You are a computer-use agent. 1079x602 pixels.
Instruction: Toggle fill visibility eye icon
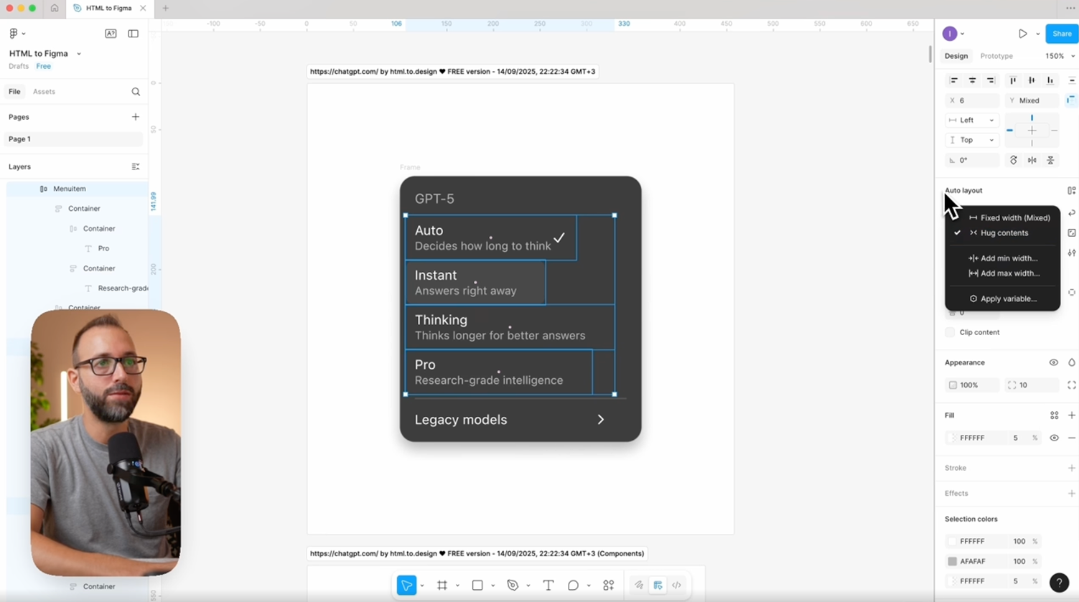coord(1055,438)
